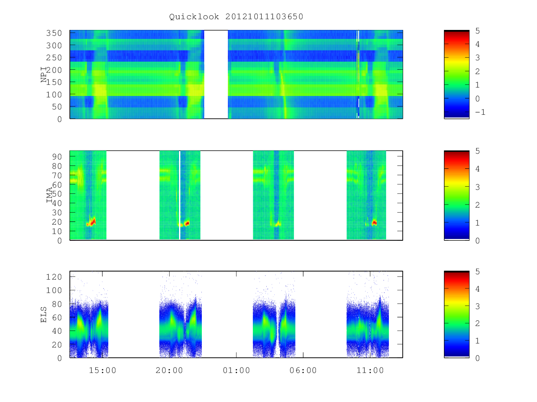
Task: Click the wide white data gap in NPI spectrogram
Action: 216,75
